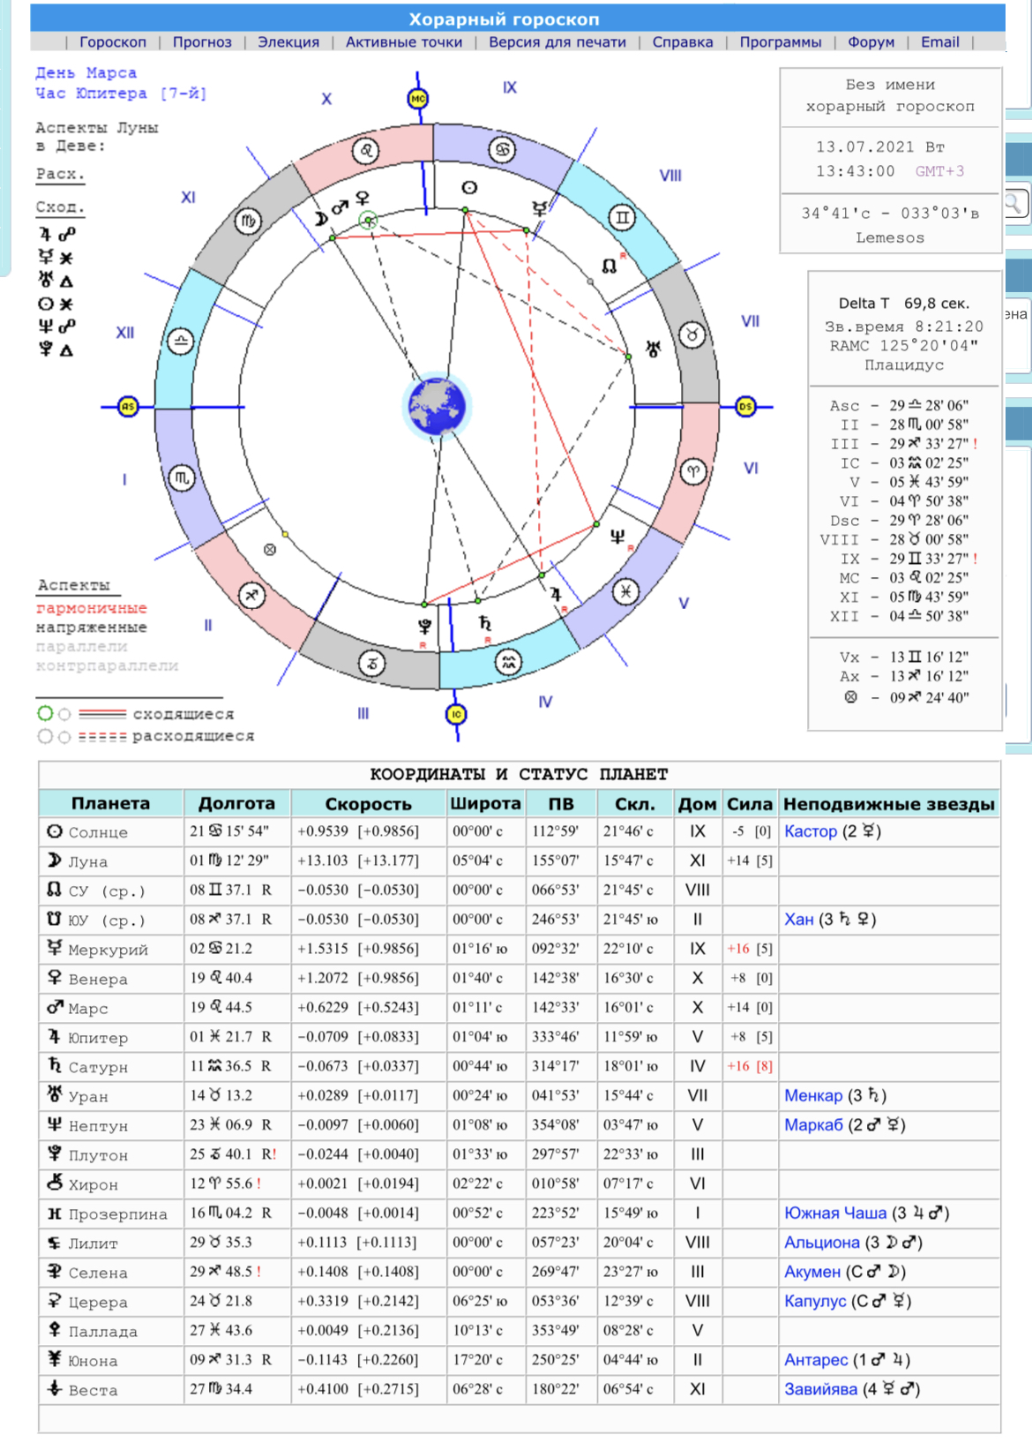The width and height of the screenshot is (1032, 1450).
Task: Open the Южная Чаша fixed star link
Action: pos(836,1213)
